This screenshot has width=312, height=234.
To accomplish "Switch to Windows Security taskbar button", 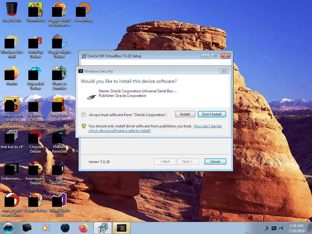I will point(122,228).
